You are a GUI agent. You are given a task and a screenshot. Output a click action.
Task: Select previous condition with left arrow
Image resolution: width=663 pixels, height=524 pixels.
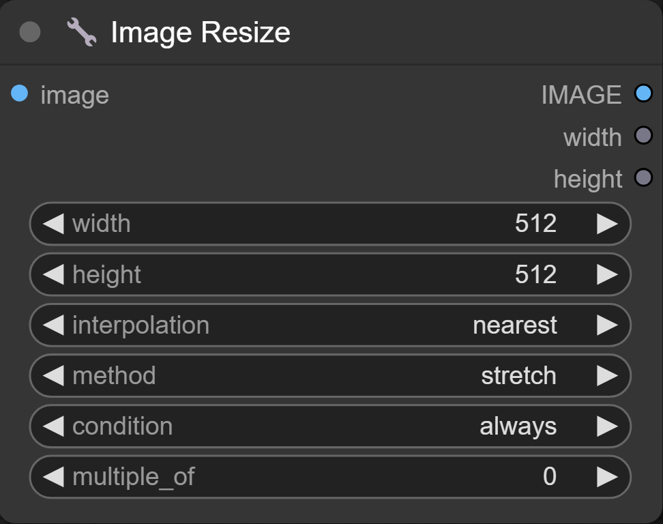53,426
